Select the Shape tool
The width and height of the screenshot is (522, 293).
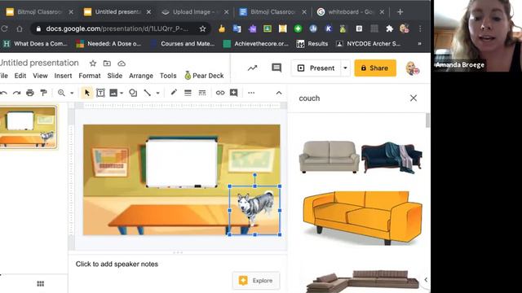coord(133,93)
